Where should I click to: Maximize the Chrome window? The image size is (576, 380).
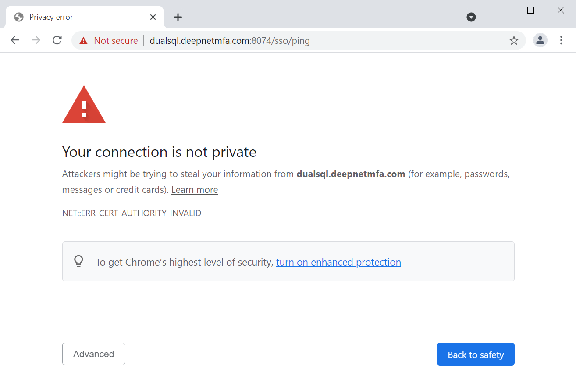tap(530, 11)
